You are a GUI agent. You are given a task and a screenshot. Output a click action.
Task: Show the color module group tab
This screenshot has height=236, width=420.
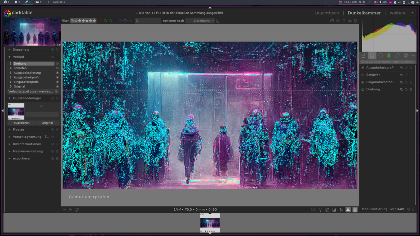(389, 56)
